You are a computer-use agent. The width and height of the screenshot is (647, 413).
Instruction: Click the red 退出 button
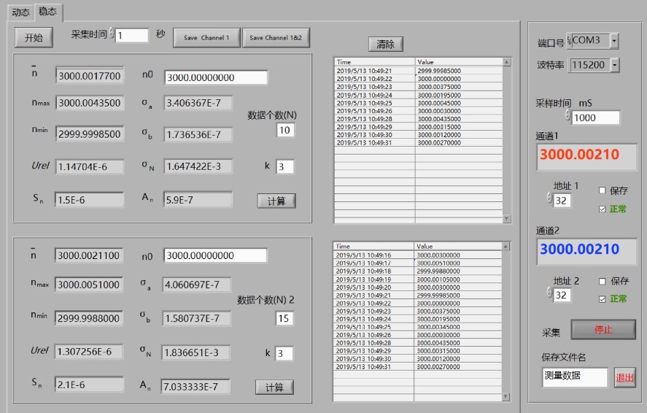624,377
